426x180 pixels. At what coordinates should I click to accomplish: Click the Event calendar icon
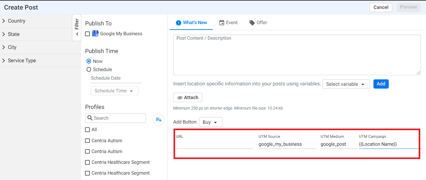(x=222, y=23)
